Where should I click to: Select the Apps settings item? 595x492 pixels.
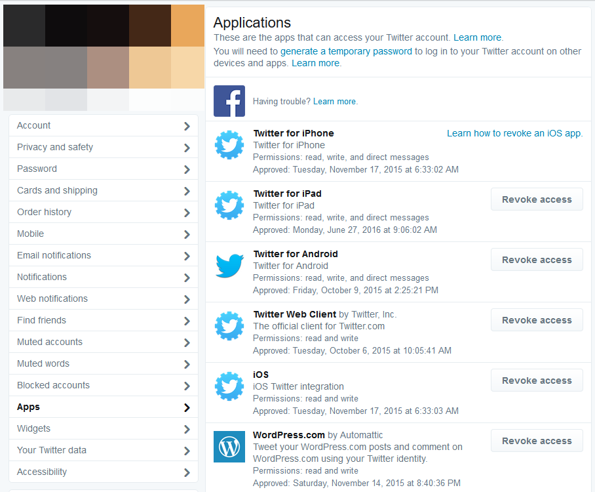coord(104,407)
